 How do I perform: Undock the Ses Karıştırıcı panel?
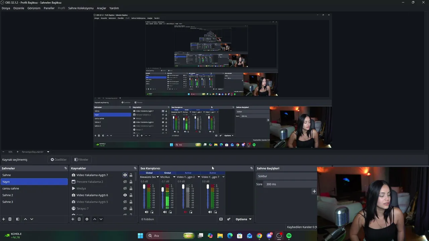tap(251, 168)
